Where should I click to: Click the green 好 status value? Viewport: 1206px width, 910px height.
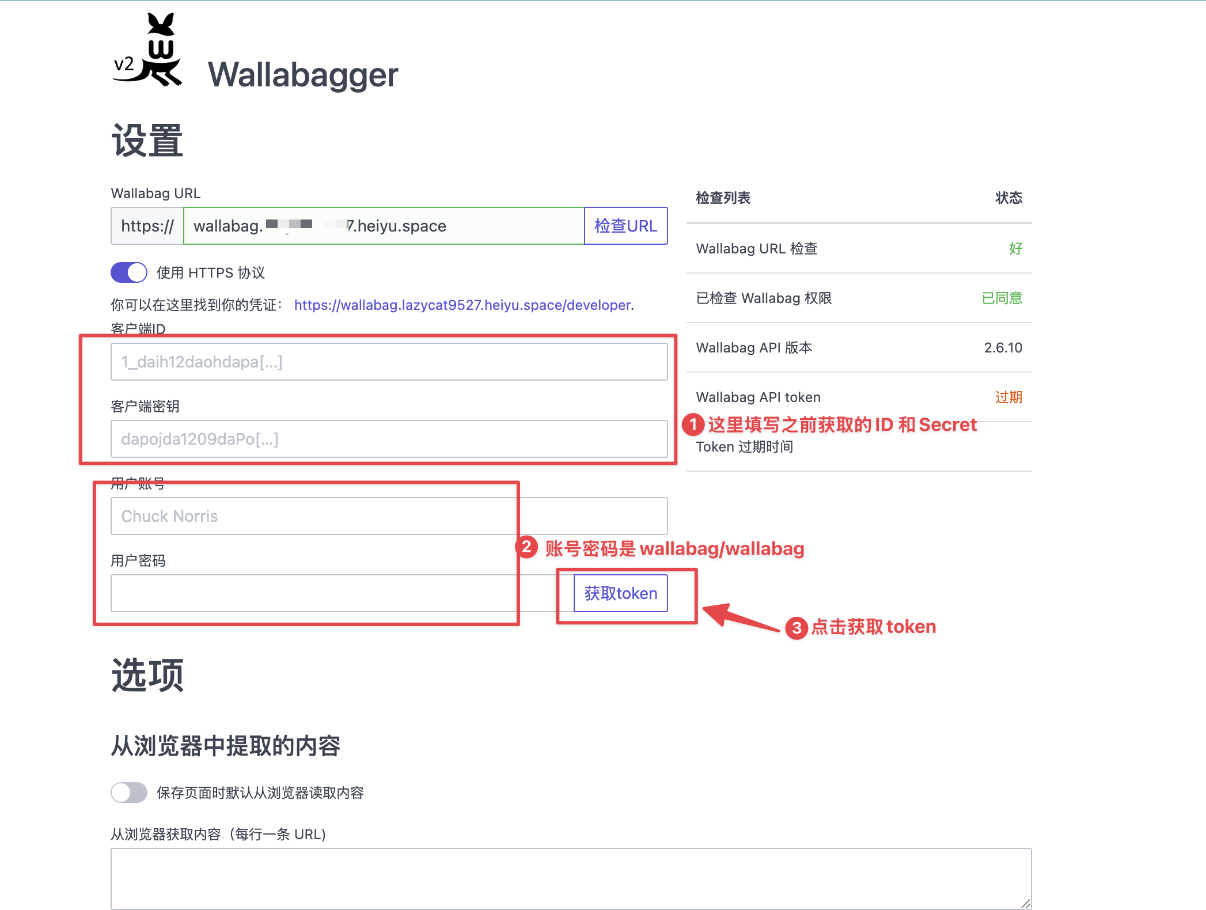click(x=1015, y=249)
